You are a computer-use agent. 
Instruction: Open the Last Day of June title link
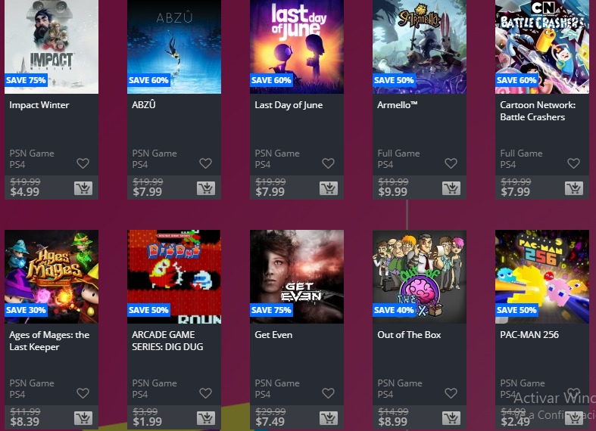click(x=289, y=105)
